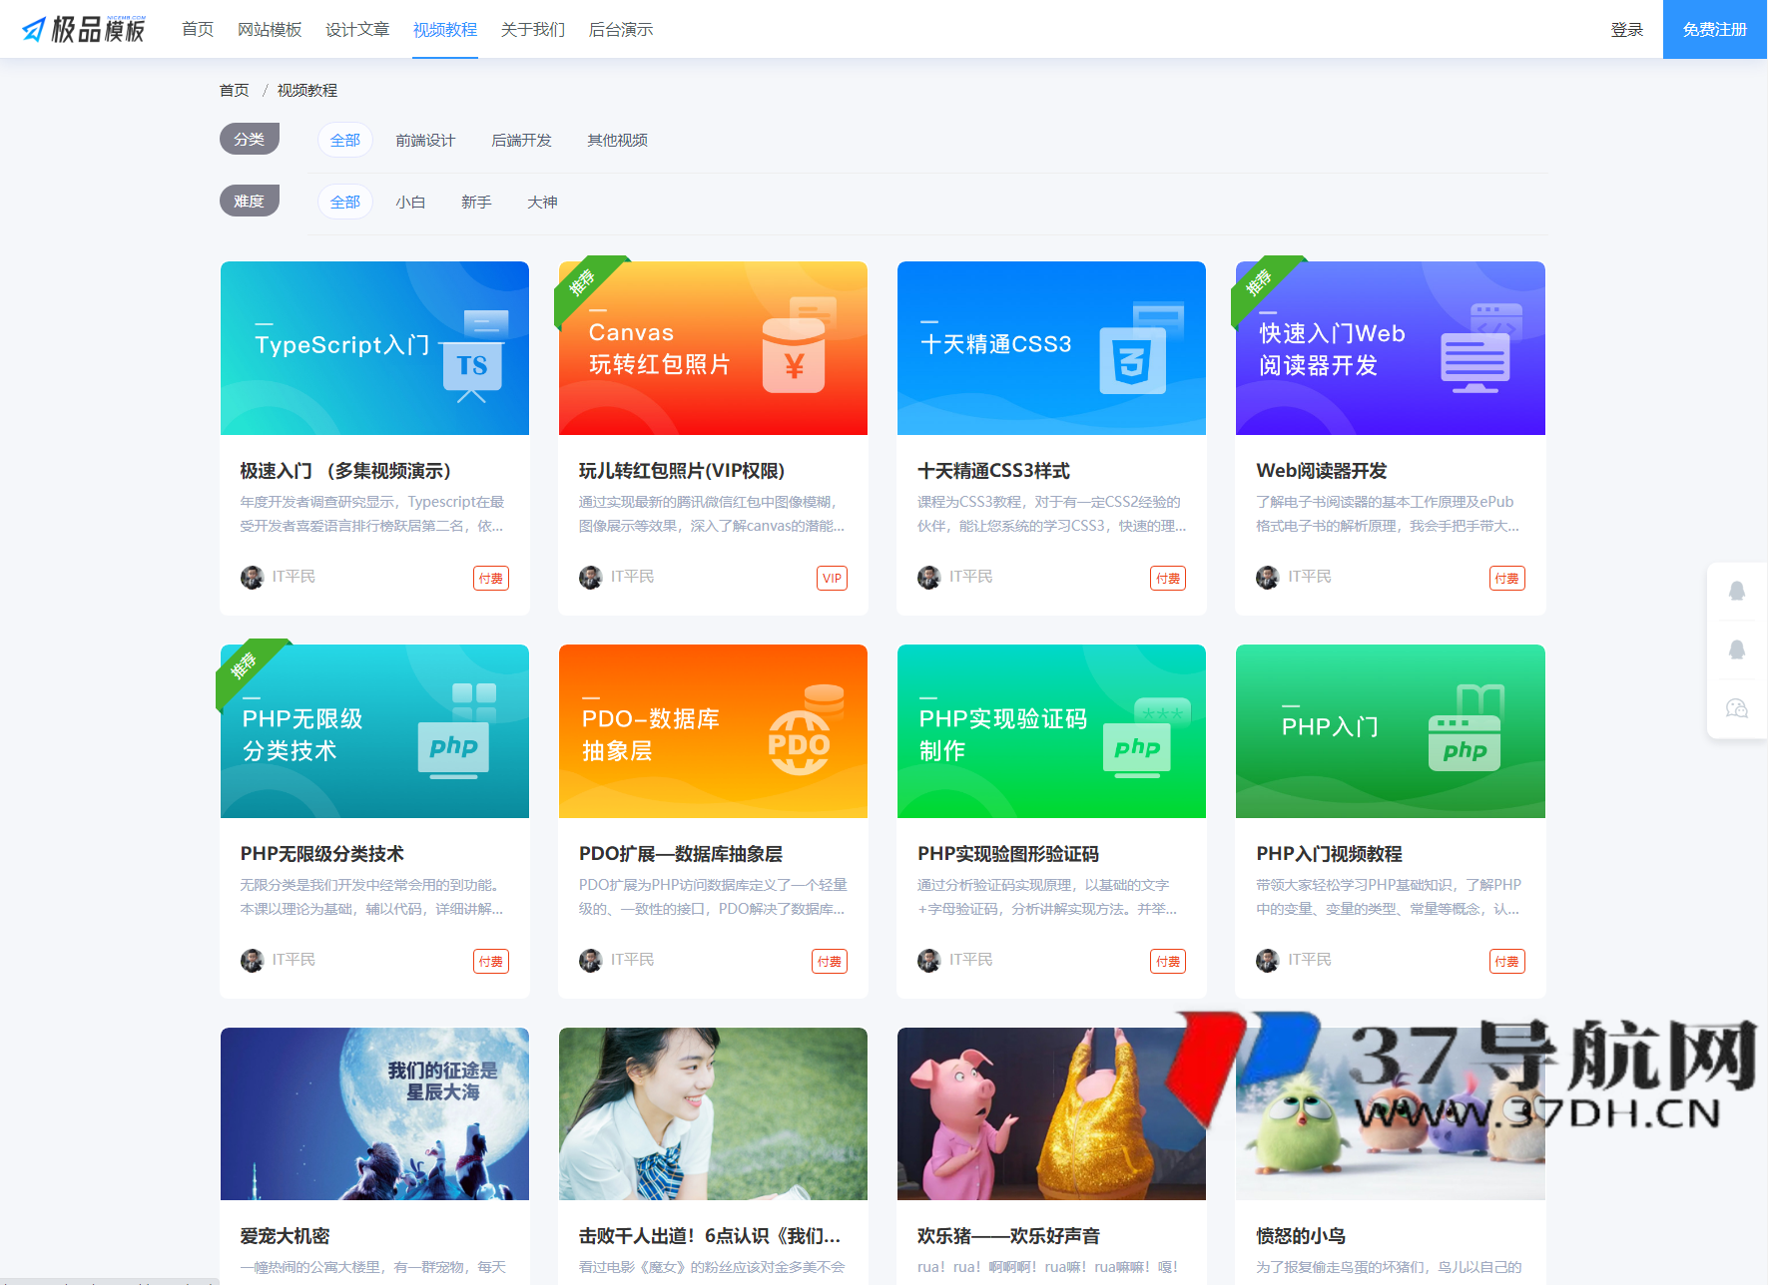Open the 后台演示 navigation item

[x=620, y=29]
